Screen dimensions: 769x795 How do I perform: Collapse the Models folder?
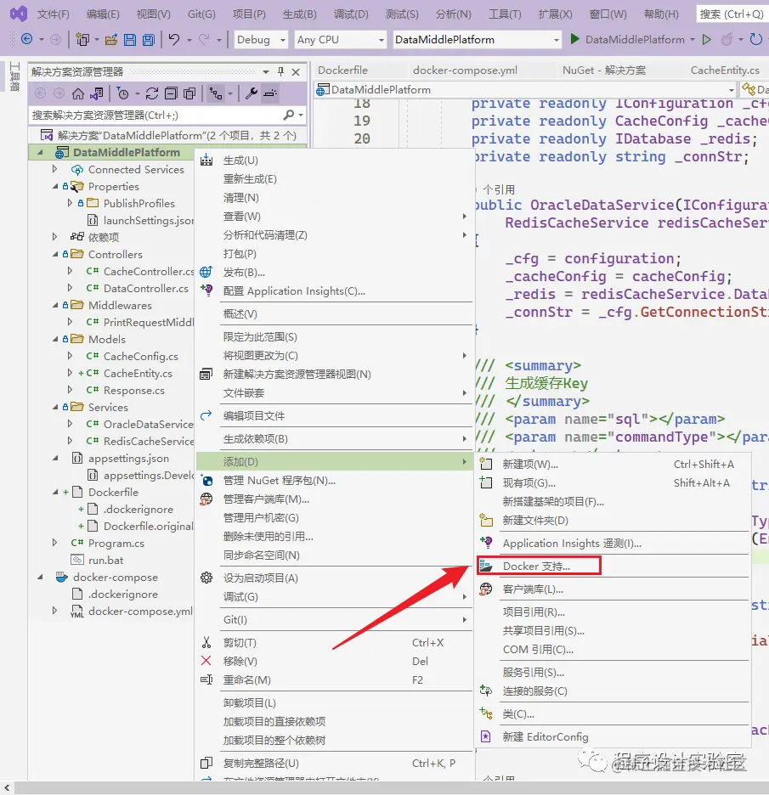coord(55,339)
